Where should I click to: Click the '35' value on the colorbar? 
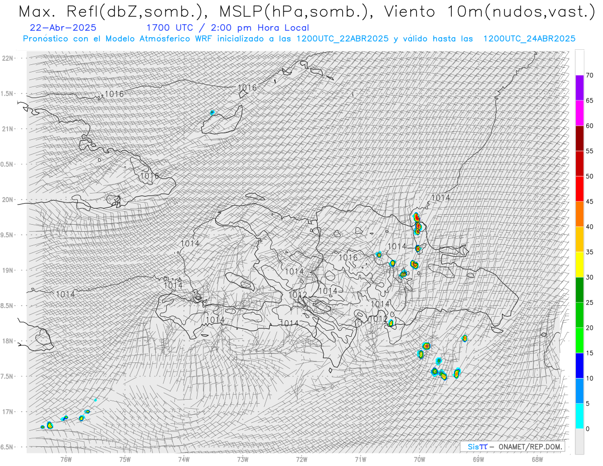tap(590, 252)
